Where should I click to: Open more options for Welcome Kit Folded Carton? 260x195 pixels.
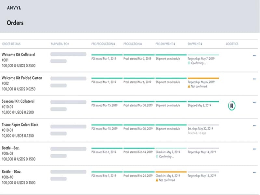[x=254, y=79]
